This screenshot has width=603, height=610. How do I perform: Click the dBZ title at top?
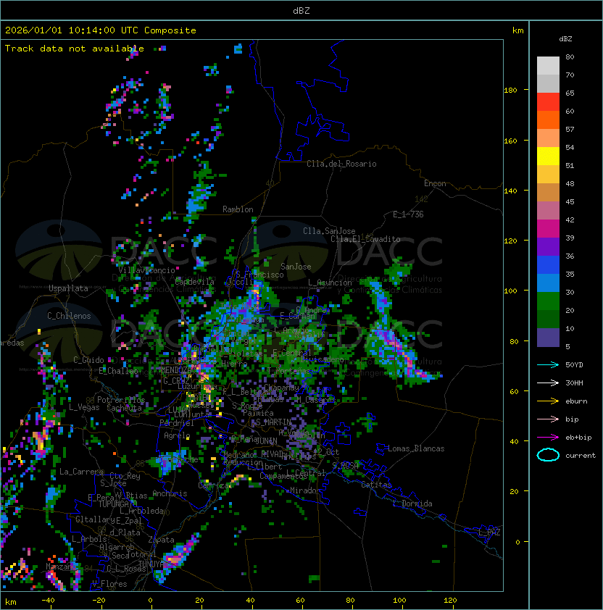(x=301, y=10)
